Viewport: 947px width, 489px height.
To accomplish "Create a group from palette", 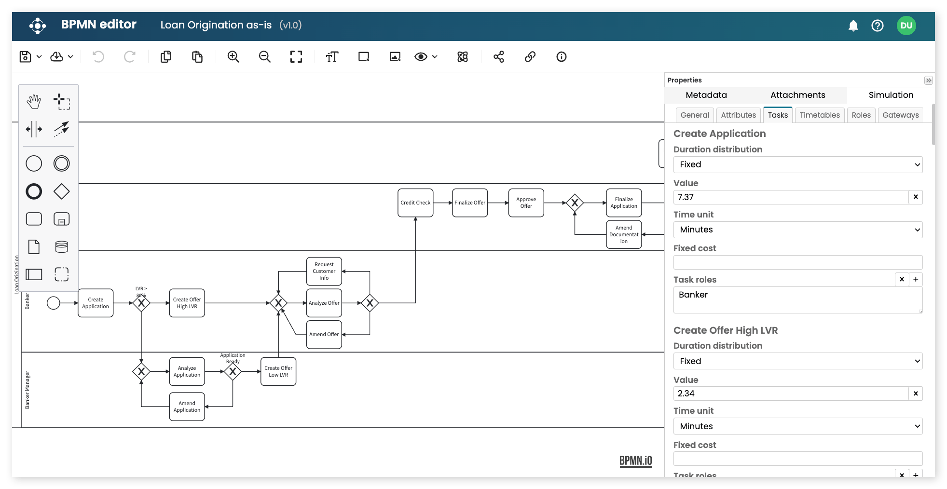I will (62, 274).
